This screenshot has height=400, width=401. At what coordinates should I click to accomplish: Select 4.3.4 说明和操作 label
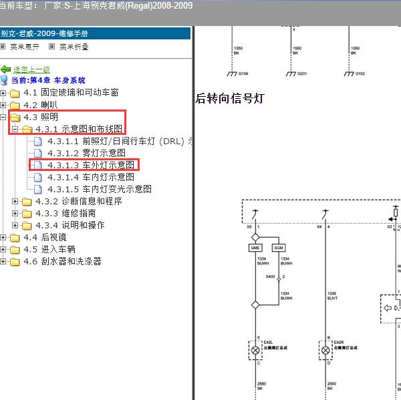(70, 225)
